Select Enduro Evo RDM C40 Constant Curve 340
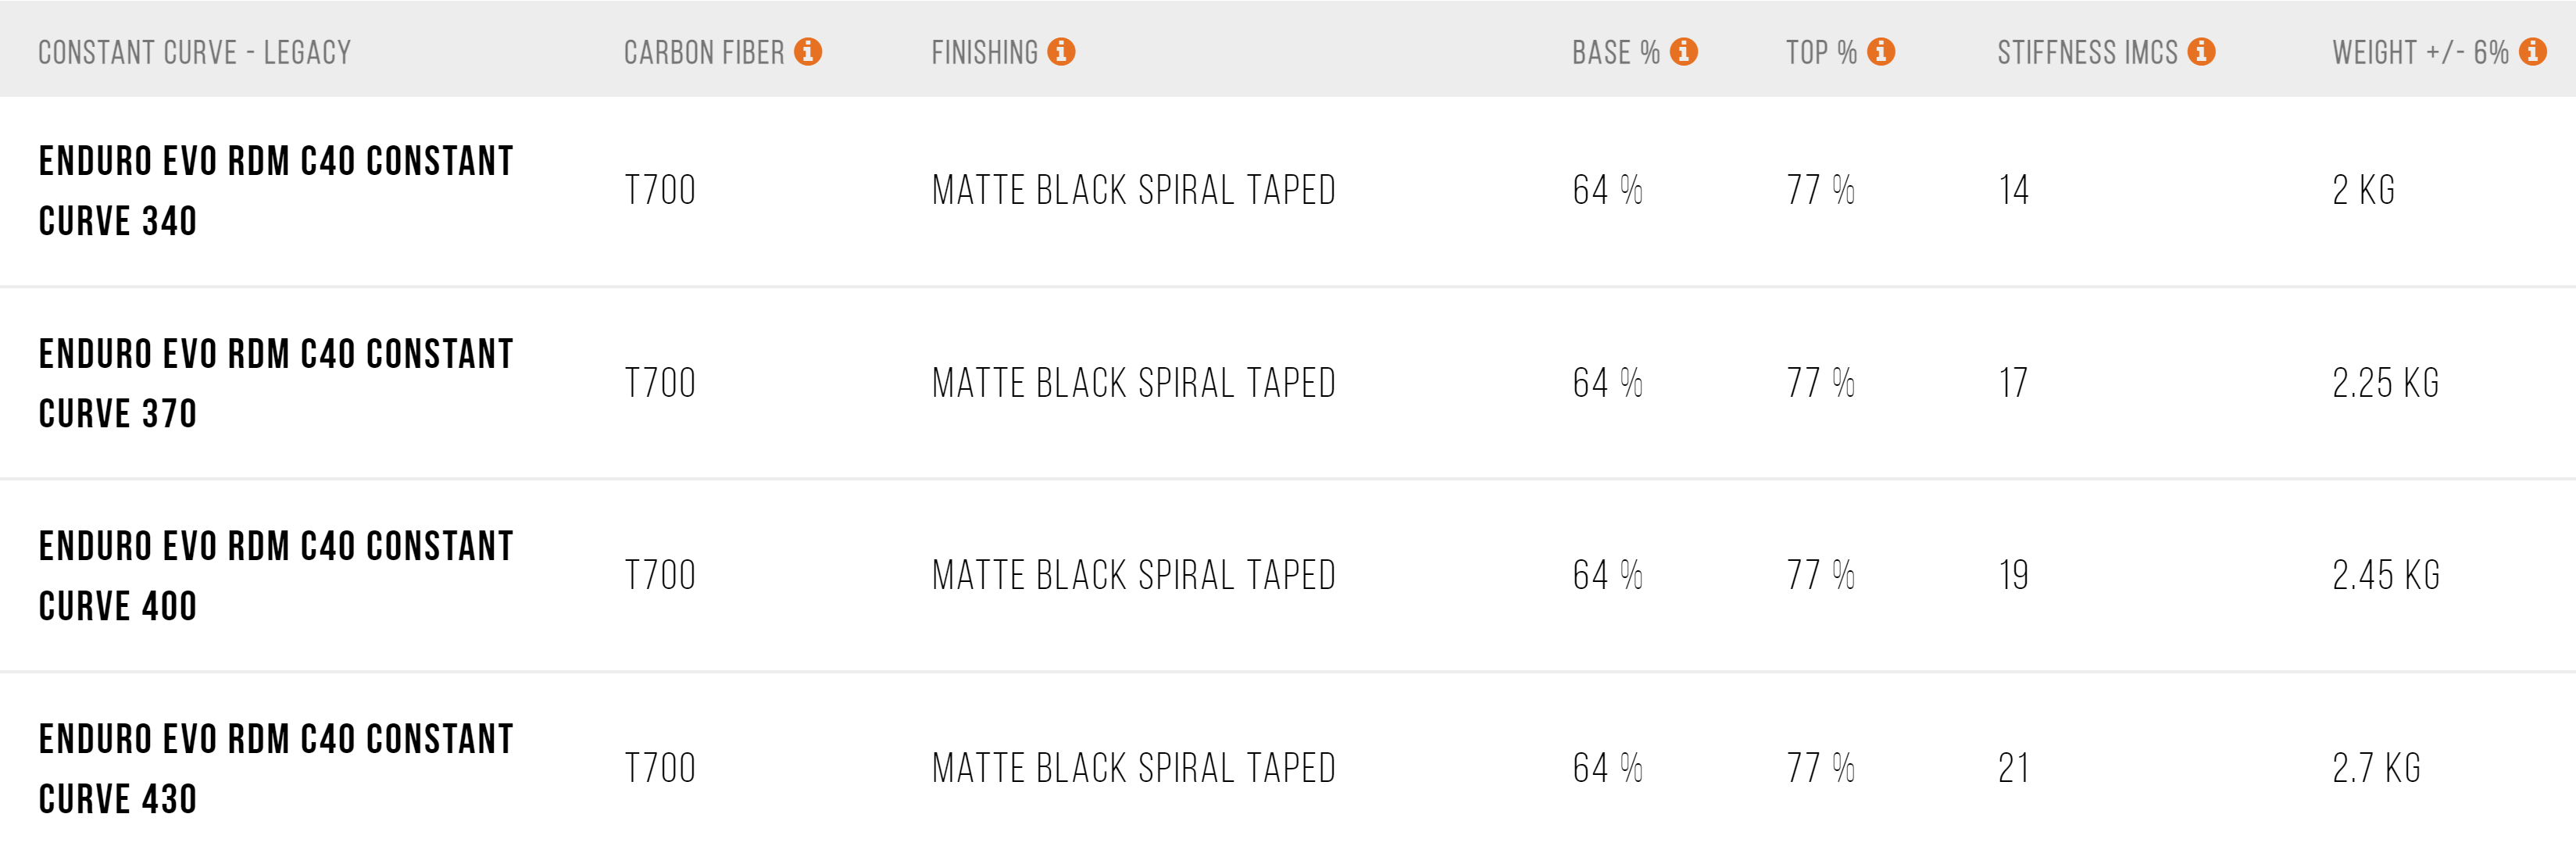This screenshot has height=846, width=2576. tap(276, 191)
